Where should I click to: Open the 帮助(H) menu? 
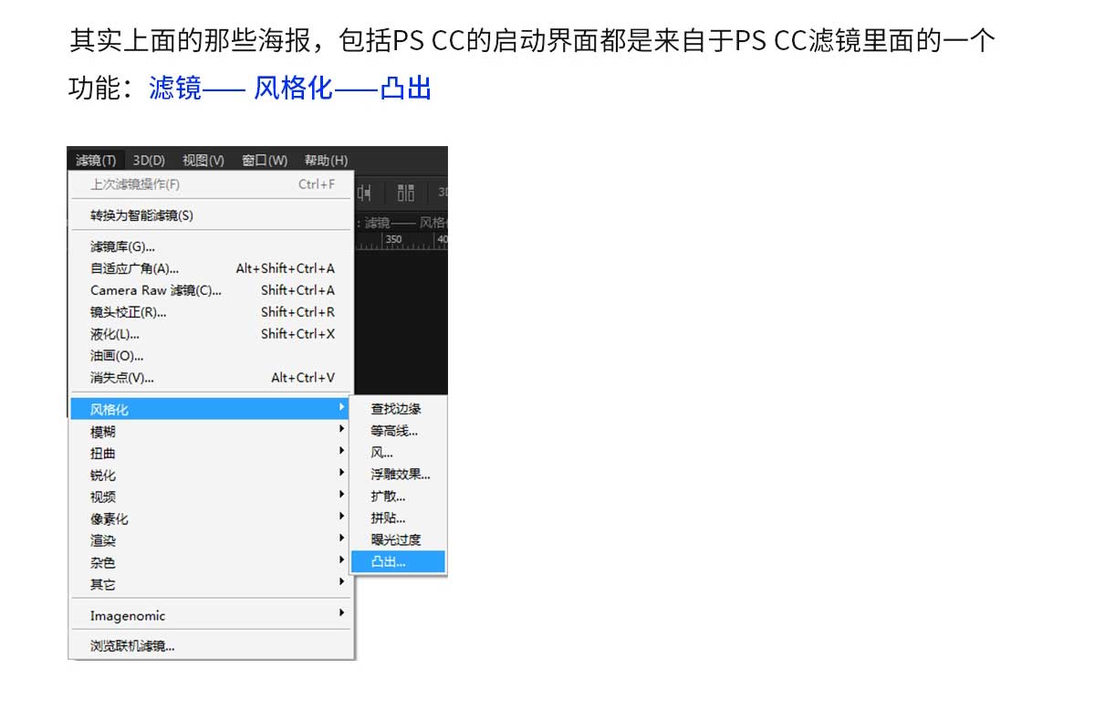(x=326, y=160)
